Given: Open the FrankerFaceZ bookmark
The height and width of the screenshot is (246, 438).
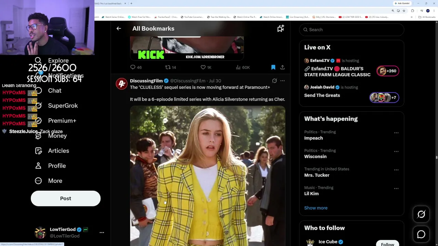Looking at the screenshot, I should (x=166, y=17).
